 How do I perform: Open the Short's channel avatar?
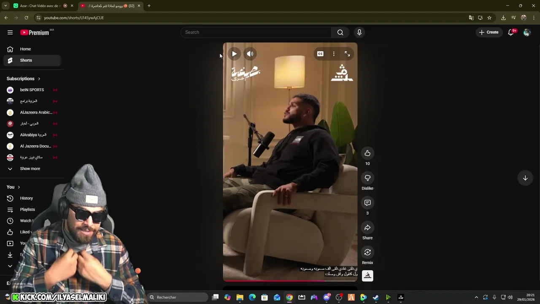pyautogui.click(x=367, y=276)
